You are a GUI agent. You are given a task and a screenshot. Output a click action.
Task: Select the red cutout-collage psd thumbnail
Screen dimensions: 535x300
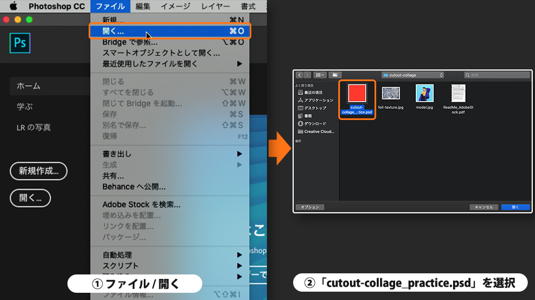(x=357, y=93)
